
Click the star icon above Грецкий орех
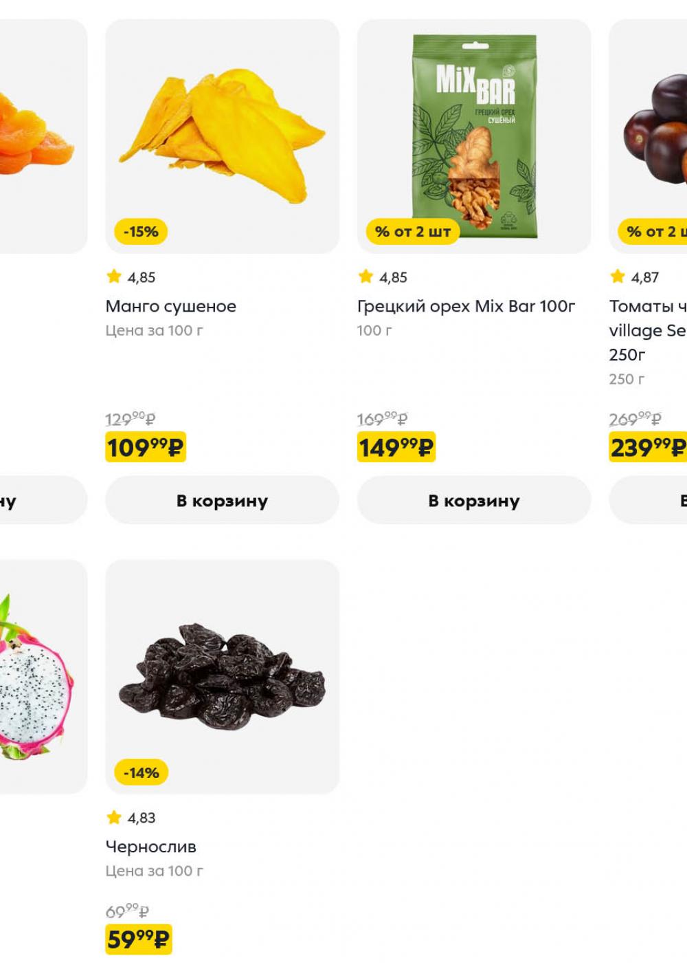[366, 277]
